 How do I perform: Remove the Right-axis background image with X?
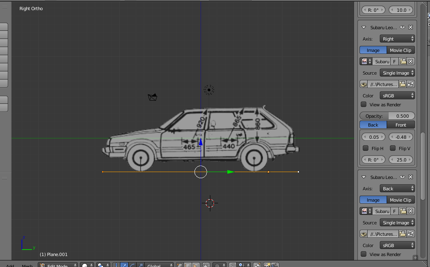pos(411,27)
